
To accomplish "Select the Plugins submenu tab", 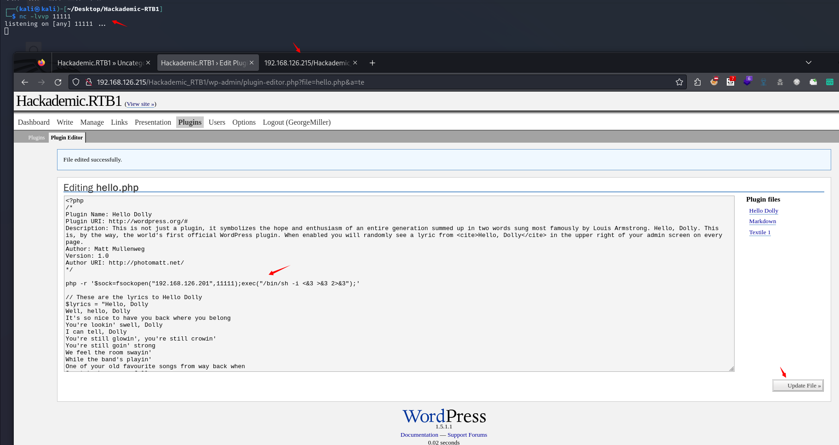I will point(36,138).
